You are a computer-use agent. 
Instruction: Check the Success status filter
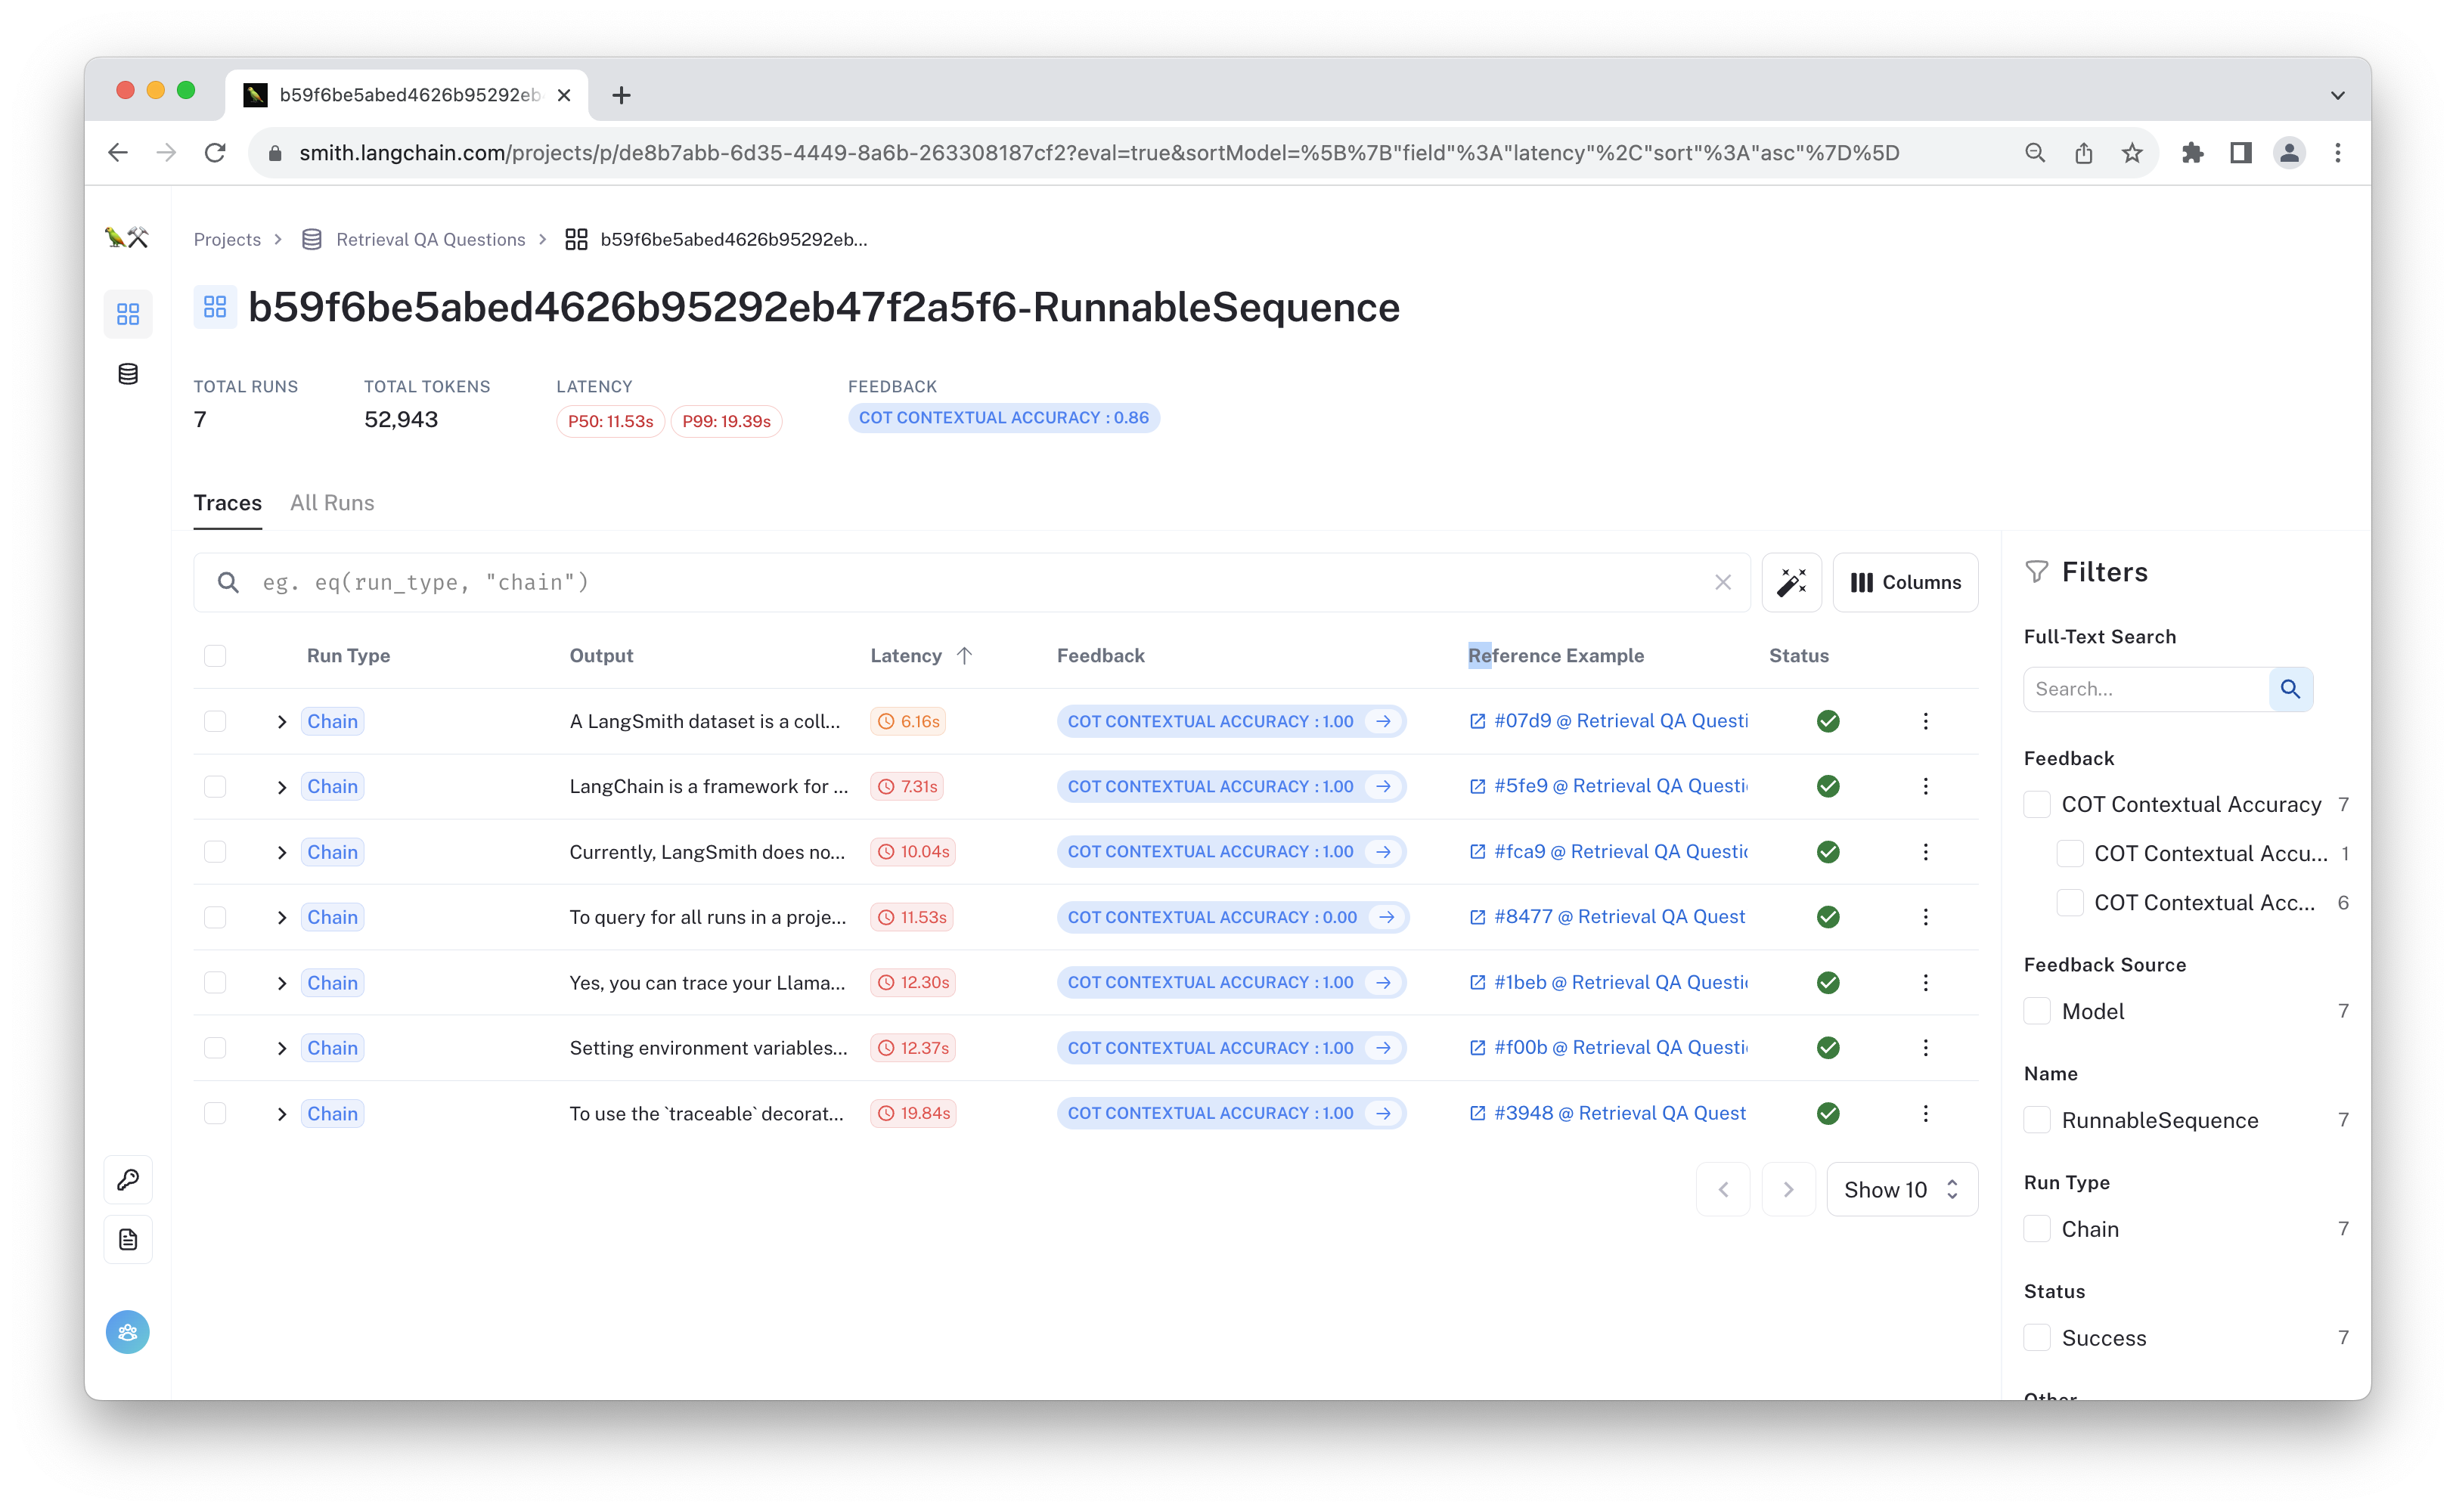2036,1338
